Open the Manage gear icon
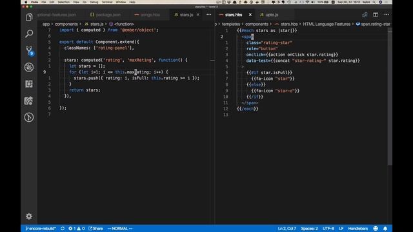This screenshot has width=413, height=232. [29, 217]
